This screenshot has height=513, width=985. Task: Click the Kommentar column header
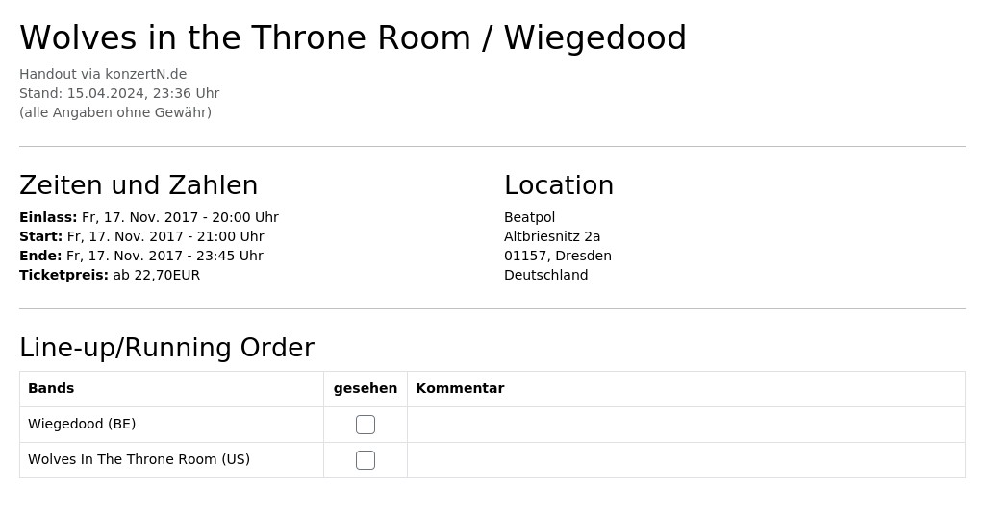(x=460, y=388)
